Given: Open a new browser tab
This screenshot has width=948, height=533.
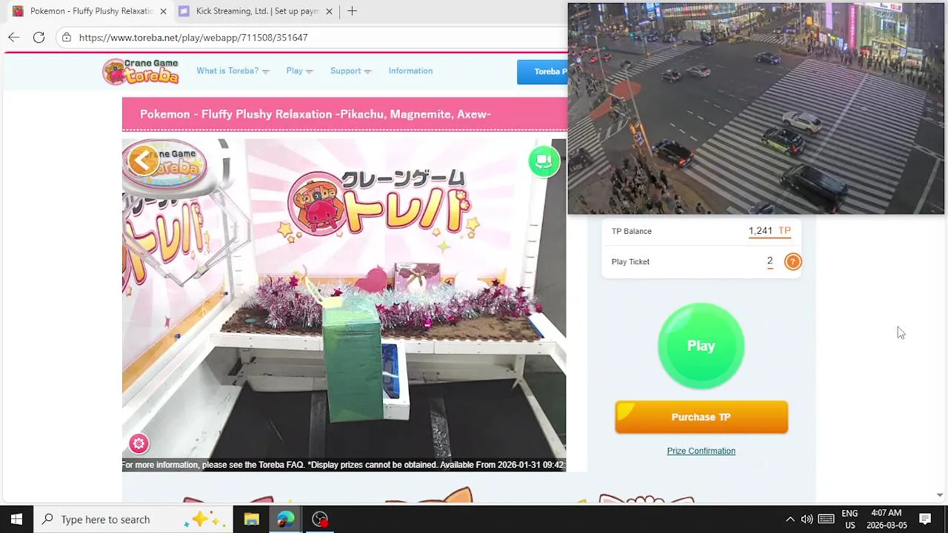Looking at the screenshot, I should [352, 11].
